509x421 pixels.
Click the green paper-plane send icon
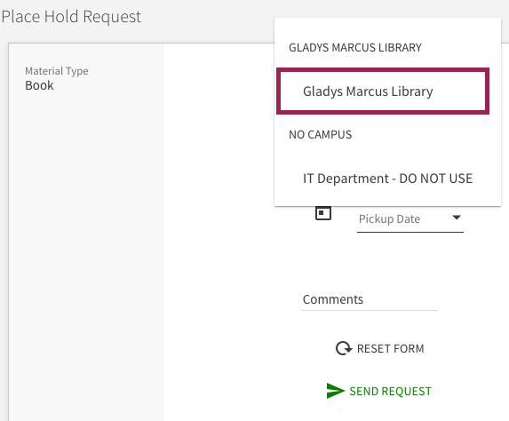(x=335, y=391)
